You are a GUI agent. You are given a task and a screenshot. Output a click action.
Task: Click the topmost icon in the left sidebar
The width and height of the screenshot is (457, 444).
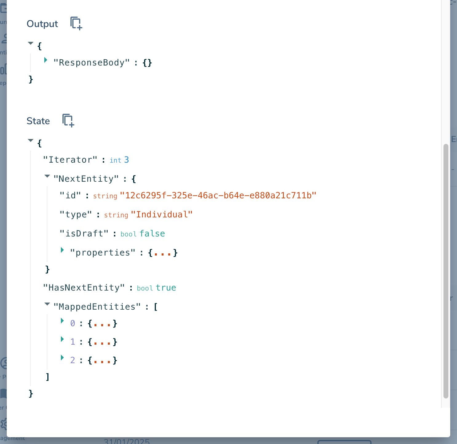click(3, 9)
